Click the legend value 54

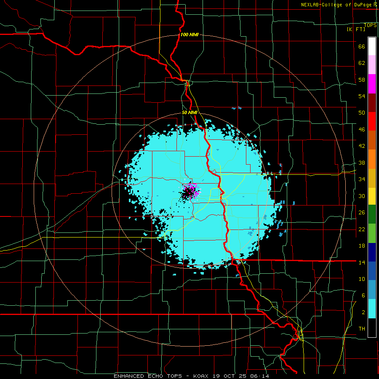(x=362, y=96)
